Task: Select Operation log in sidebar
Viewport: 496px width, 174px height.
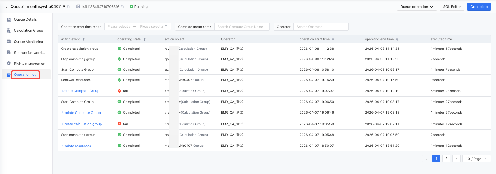Action: (x=25, y=74)
